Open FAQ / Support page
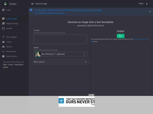153x114 pixels. tap(11, 37)
